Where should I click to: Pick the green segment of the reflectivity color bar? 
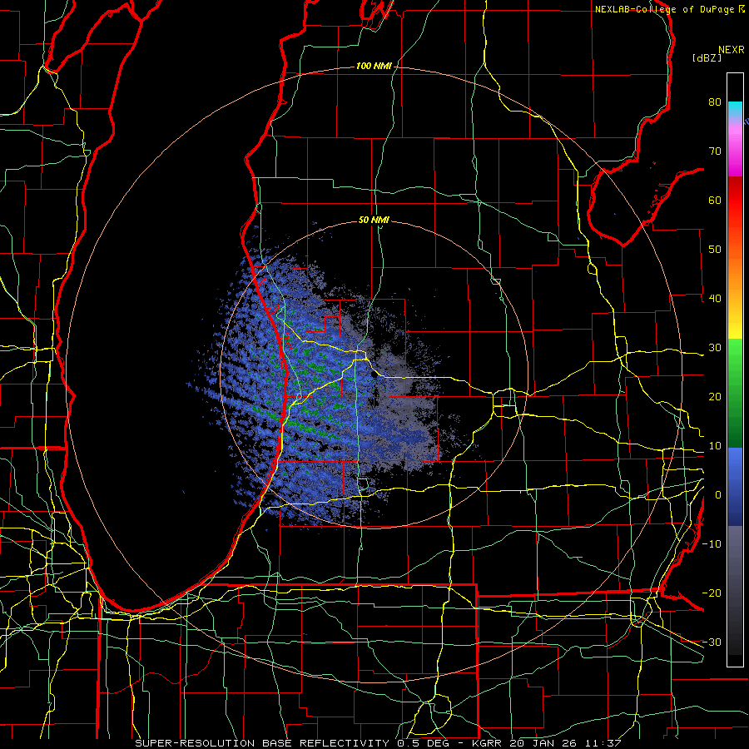click(x=735, y=394)
